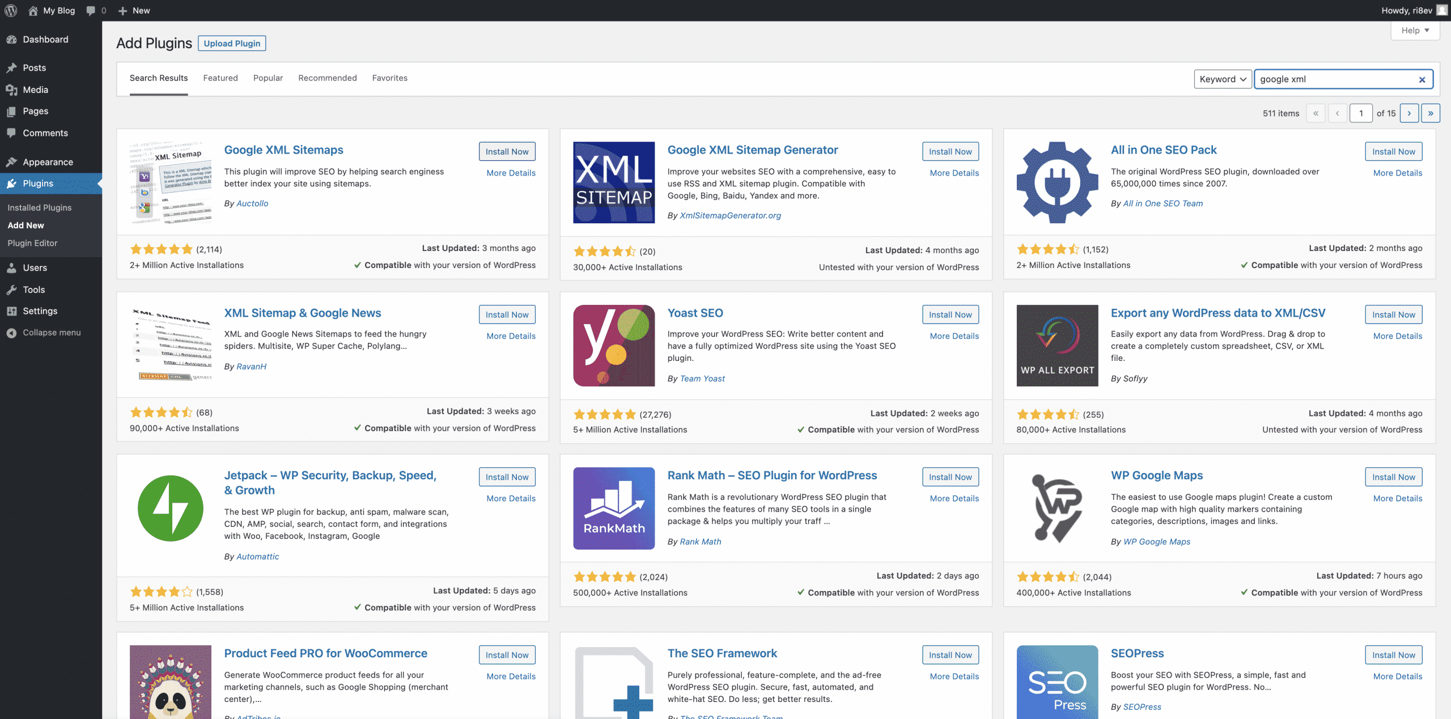This screenshot has height=719, width=1451.
Task: Click the RankMath plugin thumbnail
Action: point(614,508)
